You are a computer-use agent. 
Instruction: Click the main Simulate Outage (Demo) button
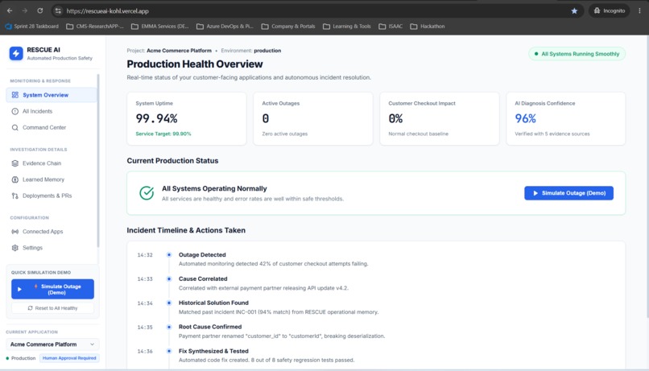[568, 193]
